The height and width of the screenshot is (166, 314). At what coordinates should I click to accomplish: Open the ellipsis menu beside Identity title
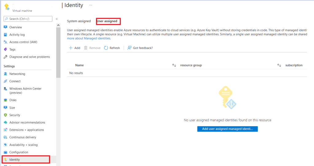(x=90, y=5)
